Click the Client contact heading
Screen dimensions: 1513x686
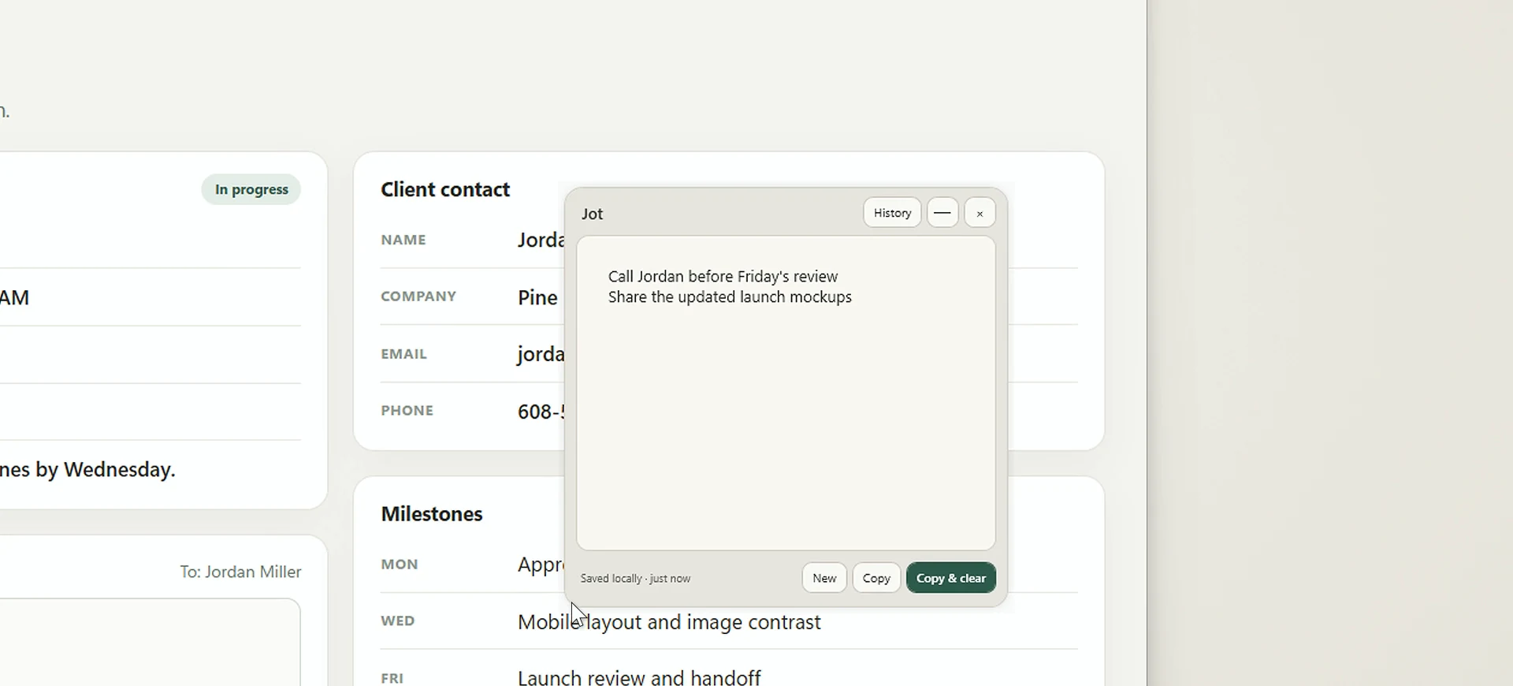pyautogui.click(x=445, y=189)
